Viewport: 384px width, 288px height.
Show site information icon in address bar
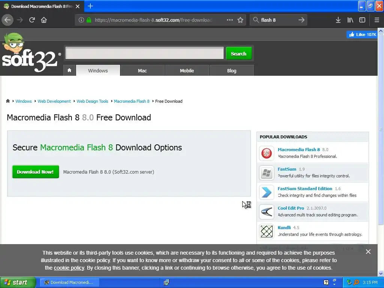pyautogui.click(x=81, y=20)
